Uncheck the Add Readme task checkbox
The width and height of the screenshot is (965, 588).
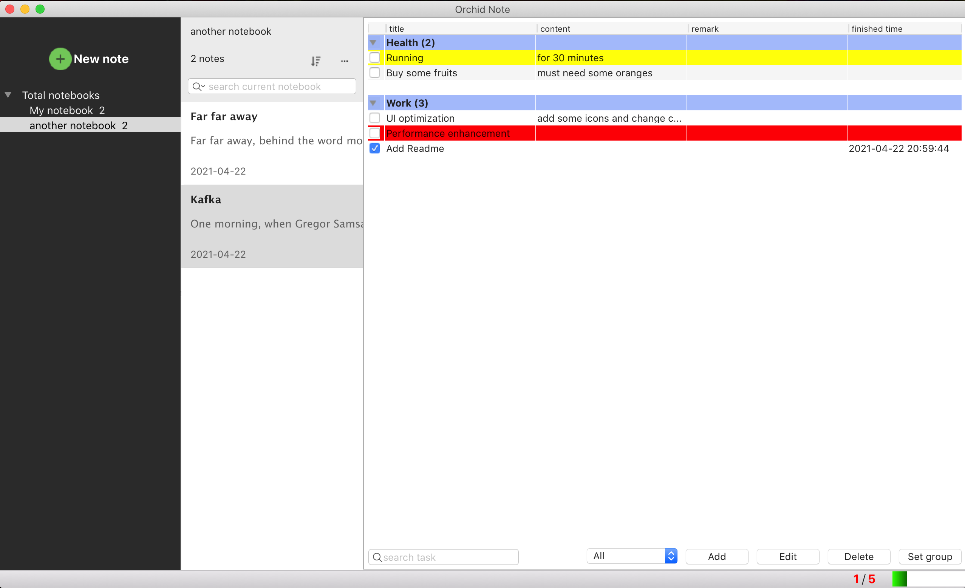tap(375, 149)
